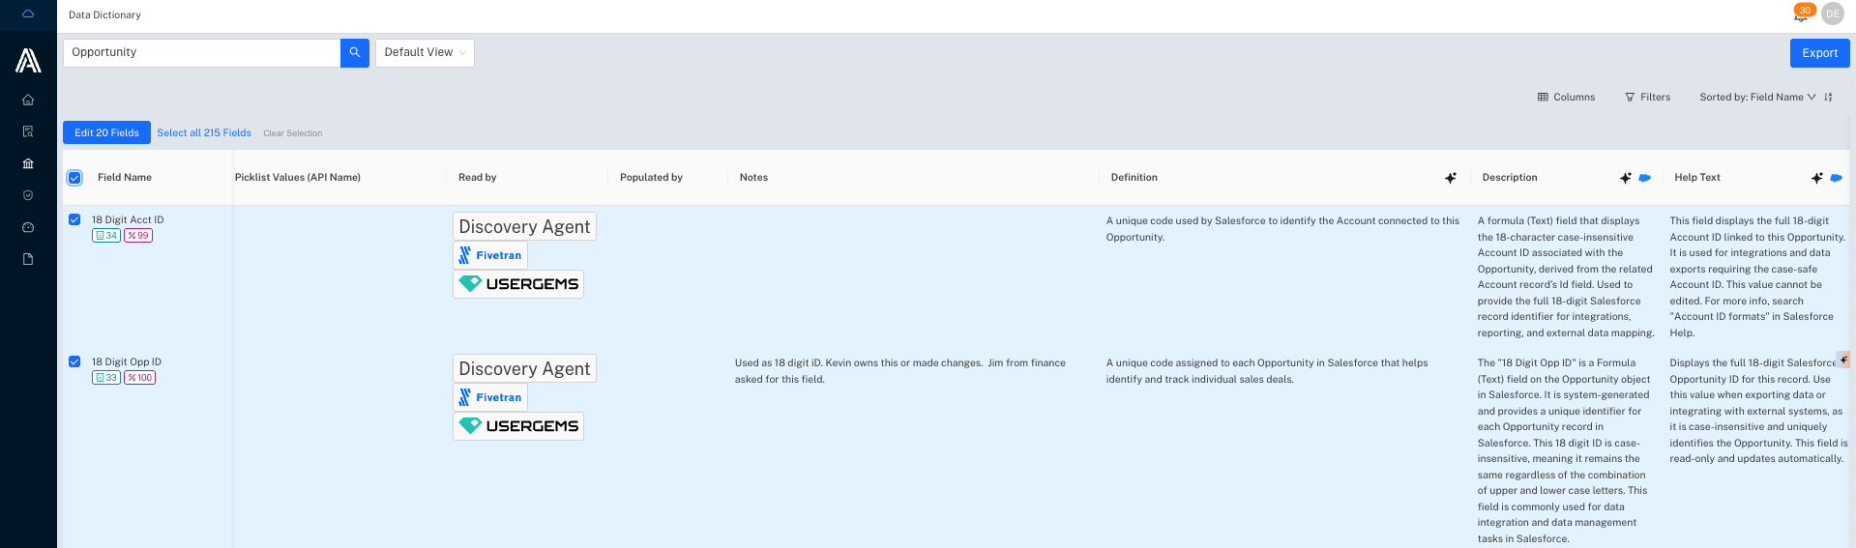
Task: Open the Default View dropdown
Action: (425, 53)
